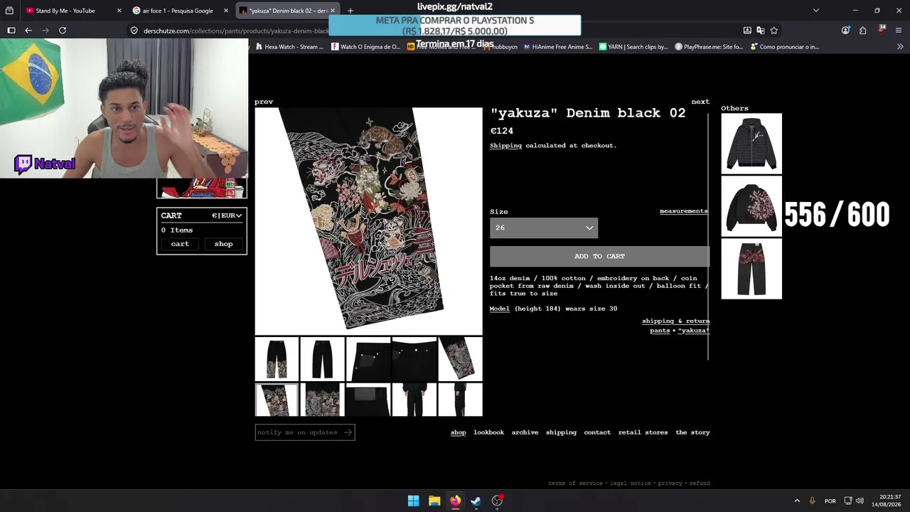Click the shop button in the cart box
910x512 pixels.
(223, 244)
